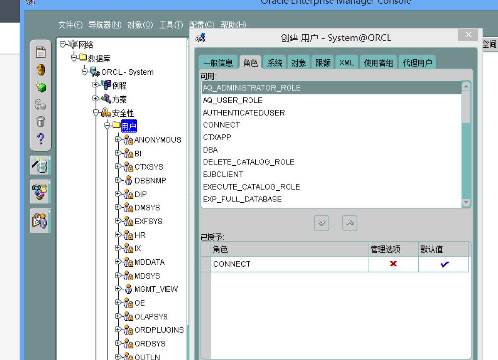The height and width of the screenshot is (360, 498).
Task: Open the 导航器(N) menu
Action: (x=105, y=25)
